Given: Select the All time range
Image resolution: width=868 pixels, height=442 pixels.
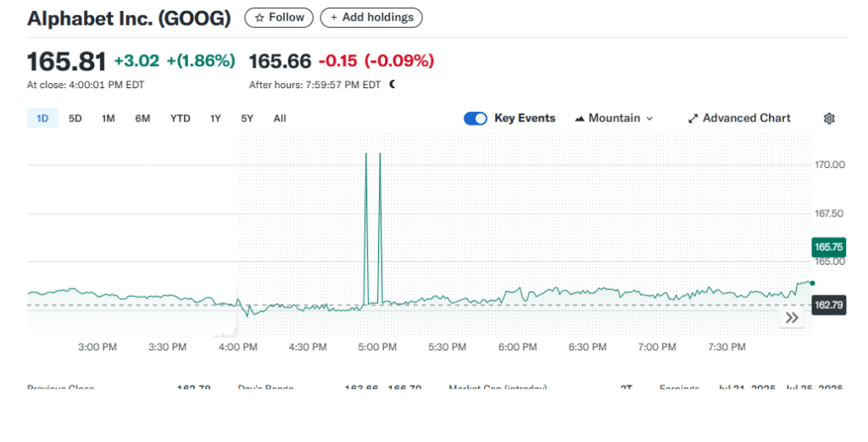Looking at the screenshot, I should click(x=280, y=119).
